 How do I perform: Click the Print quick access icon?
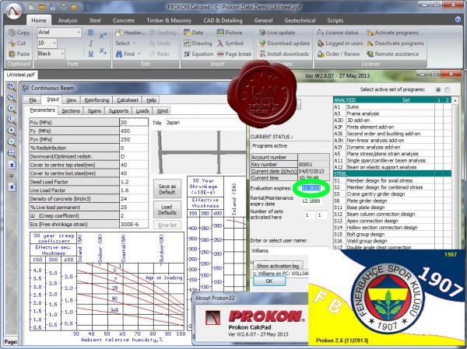pyautogui.click(x=64, y=6)
